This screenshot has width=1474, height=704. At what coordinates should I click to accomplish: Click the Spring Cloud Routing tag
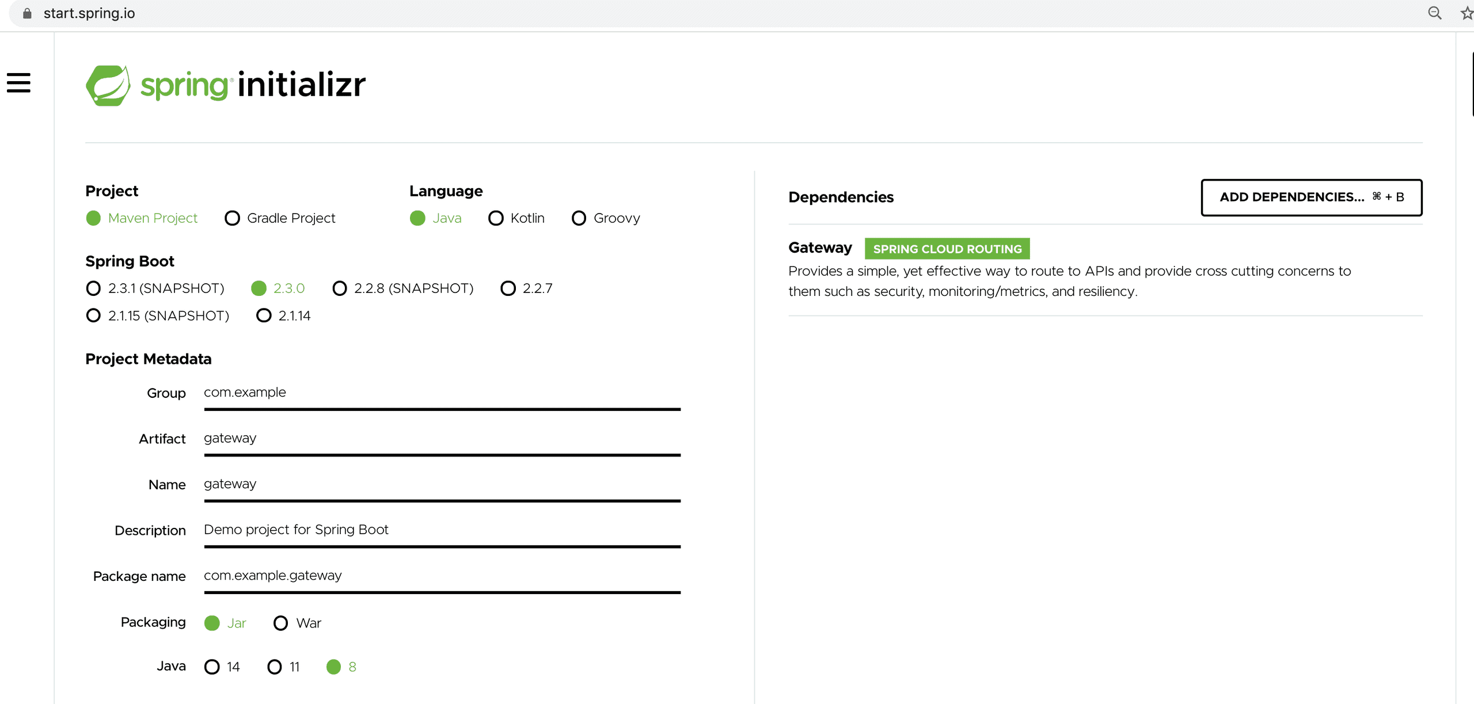pyautogui.click(x=947, y=249)
